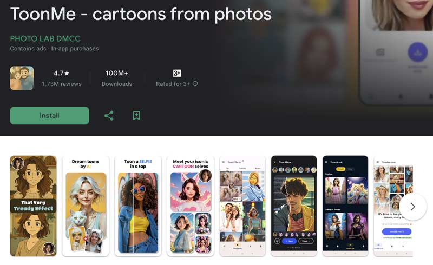
Task: Open the content rating info icon
Action: 195,84
